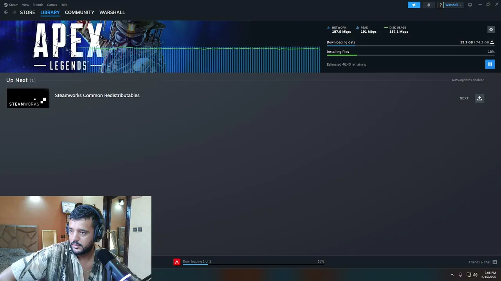
Task: Start downloading Steamworks Common Redistributables now
Action: [479, 98]
